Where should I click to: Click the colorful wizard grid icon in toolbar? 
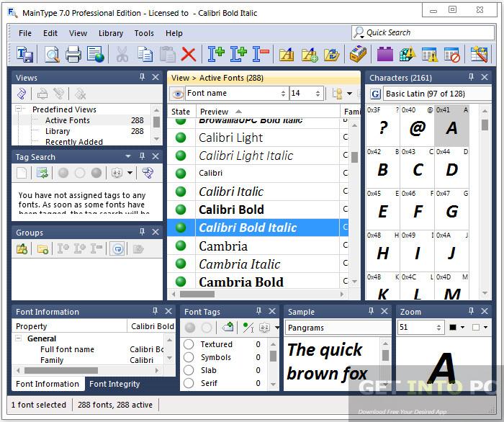(x=479, y=54)
